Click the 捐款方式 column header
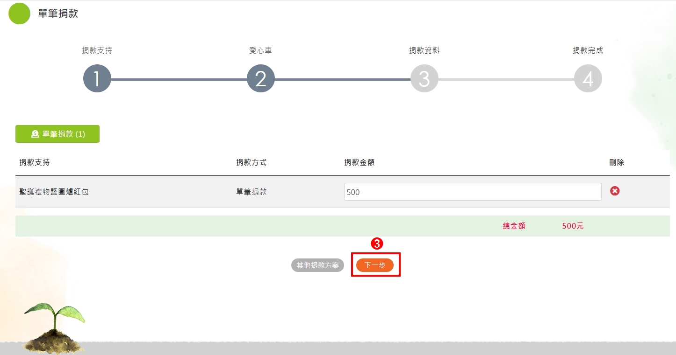676x355 pixels. click(x=251, y=162)
